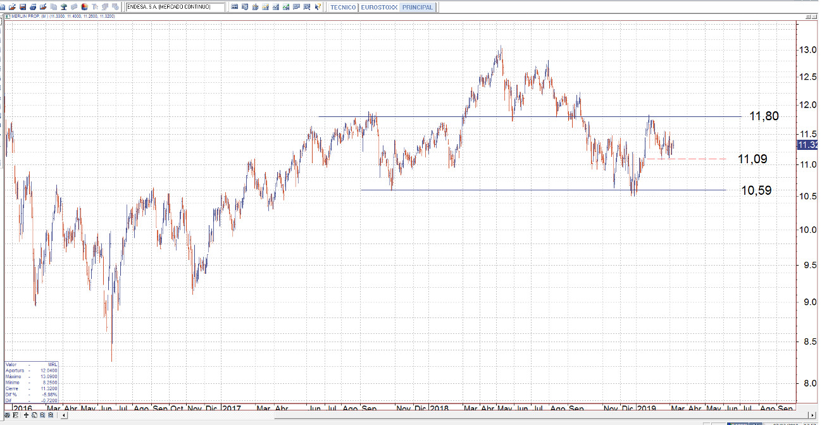Switch to the EUROSTOXX tab
Image resolution: width=822 pixels, height=425 pixels.
tap(379, 7)
